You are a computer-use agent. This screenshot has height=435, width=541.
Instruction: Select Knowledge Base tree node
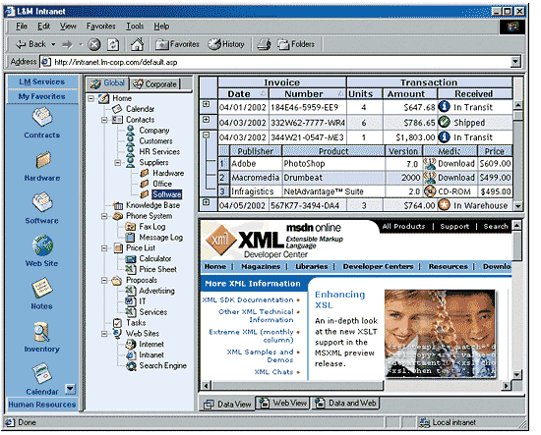(x=152, y=205)
